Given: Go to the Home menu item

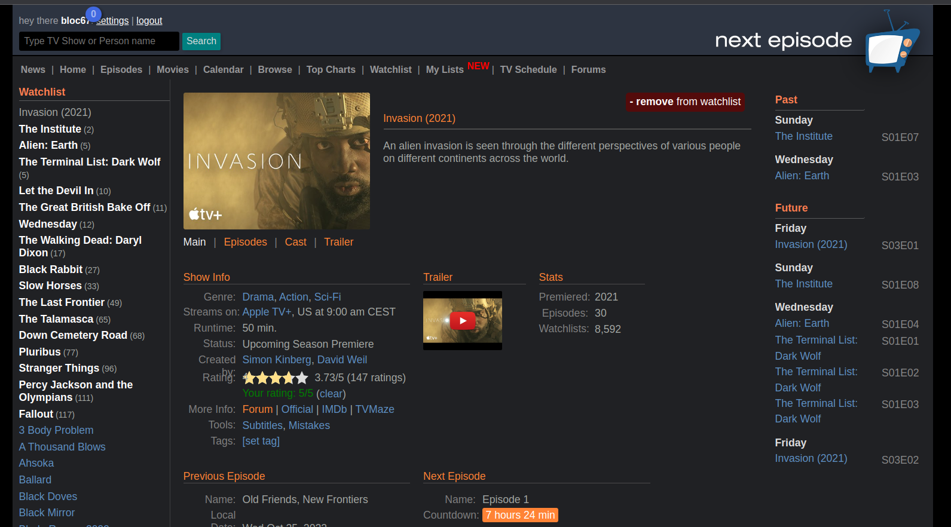Looking at the screenshot, I should (73, 70).
